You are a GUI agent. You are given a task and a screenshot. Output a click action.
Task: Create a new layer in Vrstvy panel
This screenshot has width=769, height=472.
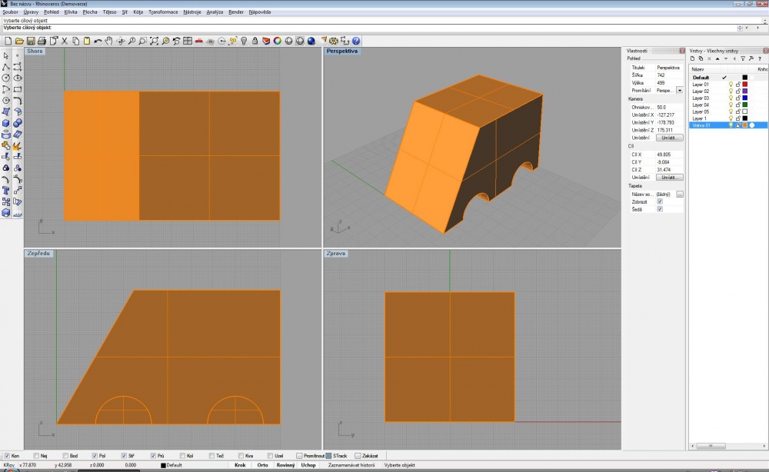coord(693,59)
